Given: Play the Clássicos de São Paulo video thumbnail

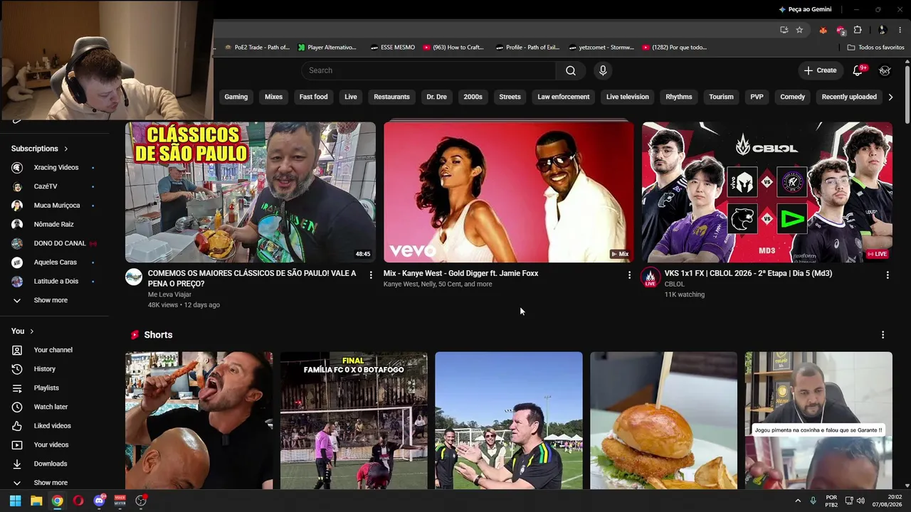Looking at the screenshot, I should coord(251,192).
